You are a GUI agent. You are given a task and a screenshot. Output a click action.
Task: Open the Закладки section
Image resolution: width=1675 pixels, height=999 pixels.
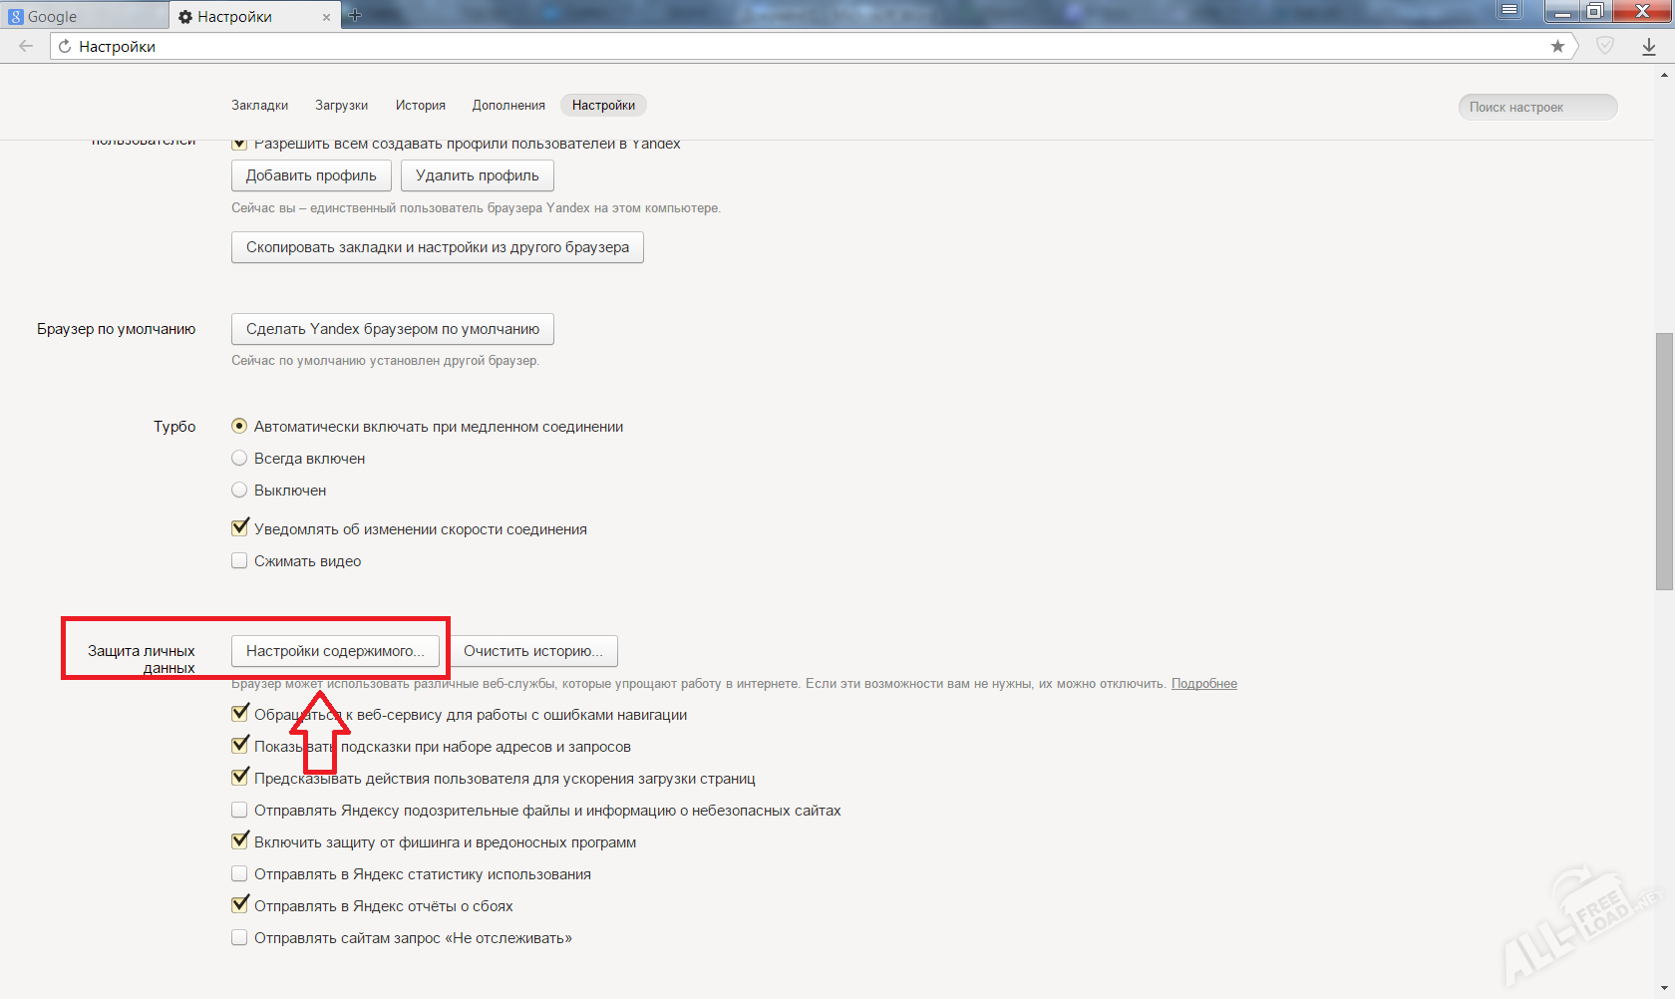(x=259, y=106)
